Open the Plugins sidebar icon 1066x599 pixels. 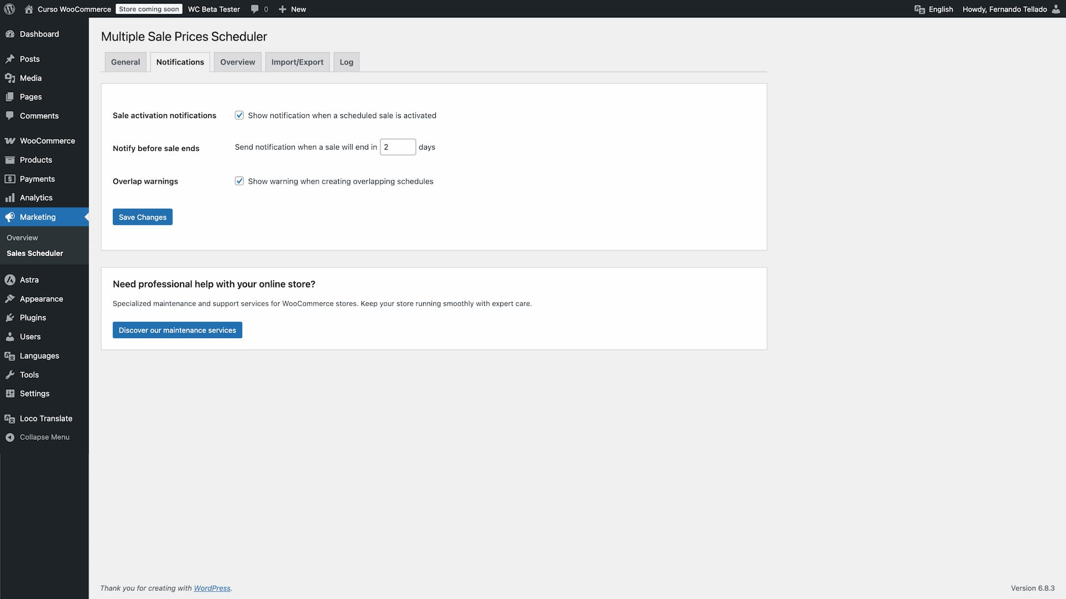(10, 317)
